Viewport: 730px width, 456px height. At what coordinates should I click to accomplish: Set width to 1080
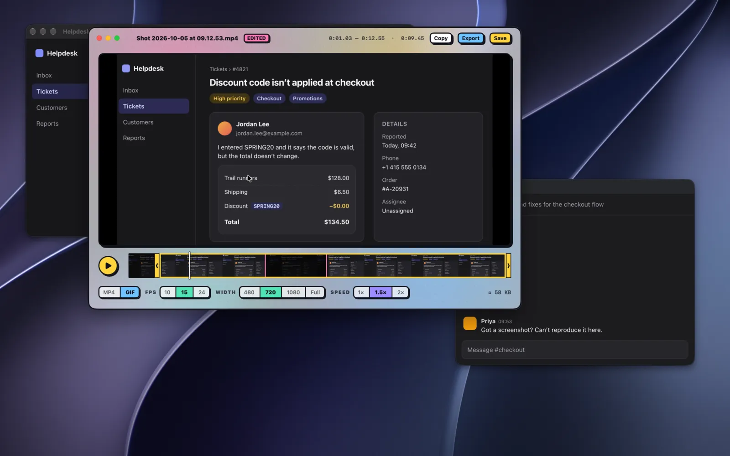coord(293,292)
